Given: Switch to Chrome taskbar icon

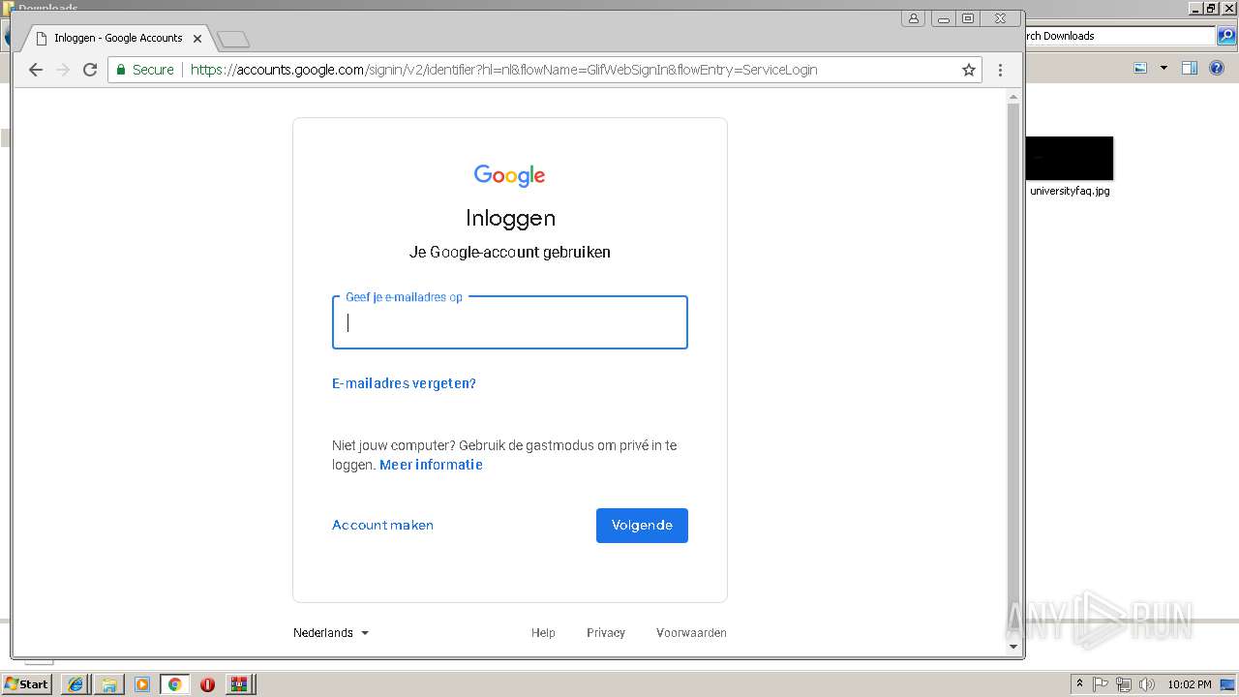Looking at the screenshot, I should [x=175, y=684].
